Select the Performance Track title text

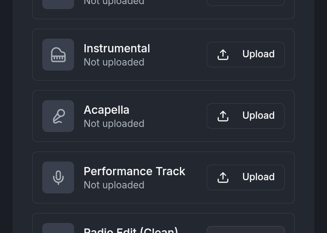coord(134,171)
